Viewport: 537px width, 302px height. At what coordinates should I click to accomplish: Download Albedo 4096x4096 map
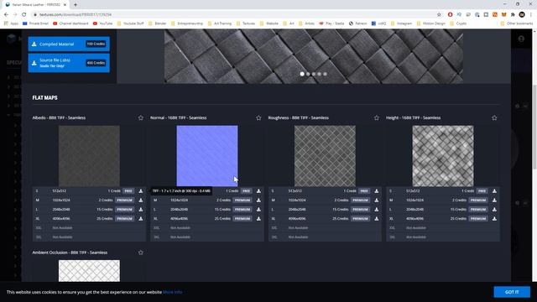click(x=141, y=219)
